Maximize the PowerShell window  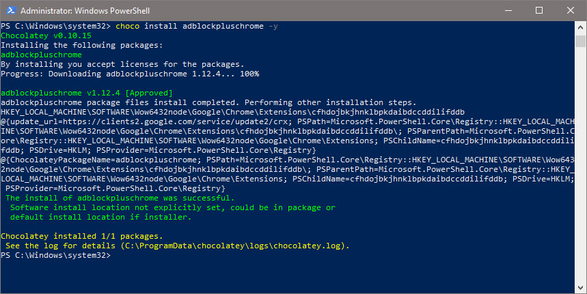pos(538,11)
